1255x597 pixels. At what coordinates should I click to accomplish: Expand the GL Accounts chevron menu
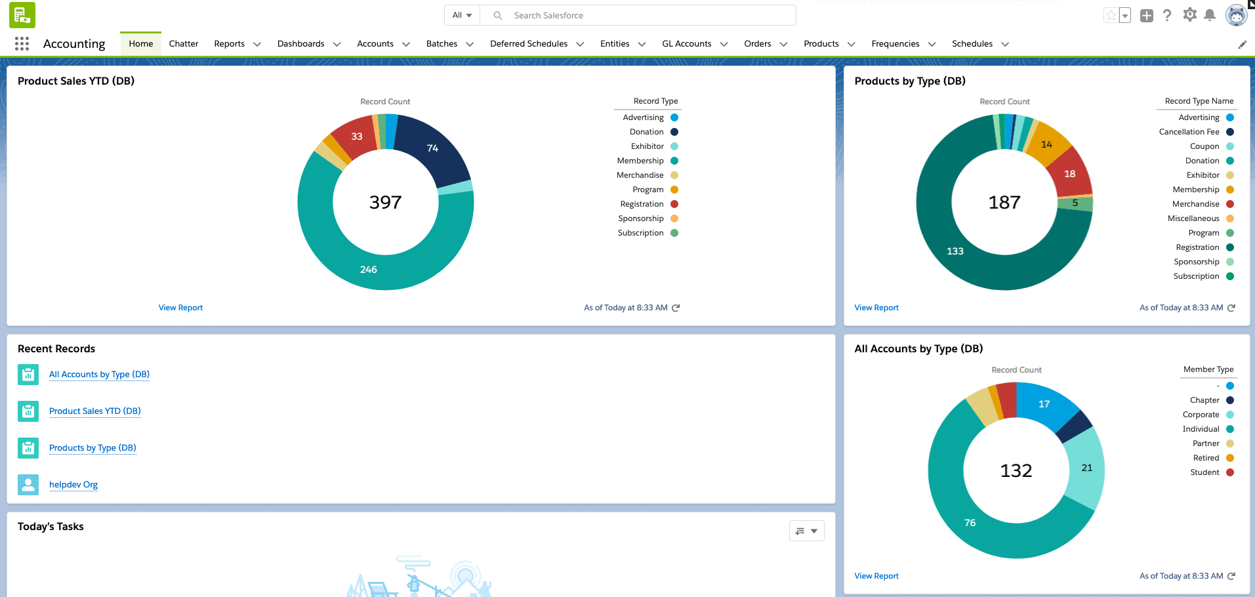[724, 45]
